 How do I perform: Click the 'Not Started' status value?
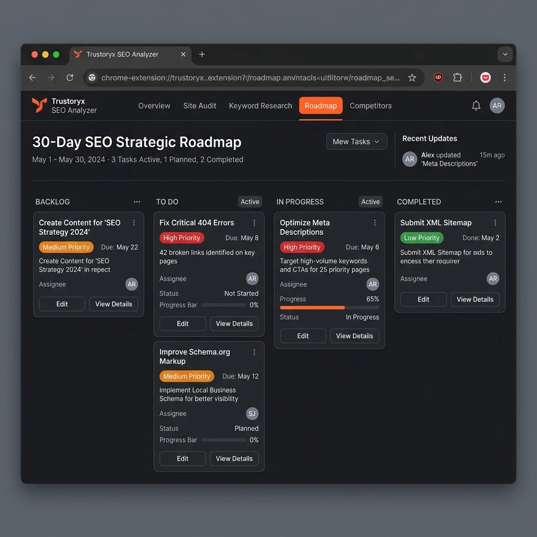click(241, 294)
